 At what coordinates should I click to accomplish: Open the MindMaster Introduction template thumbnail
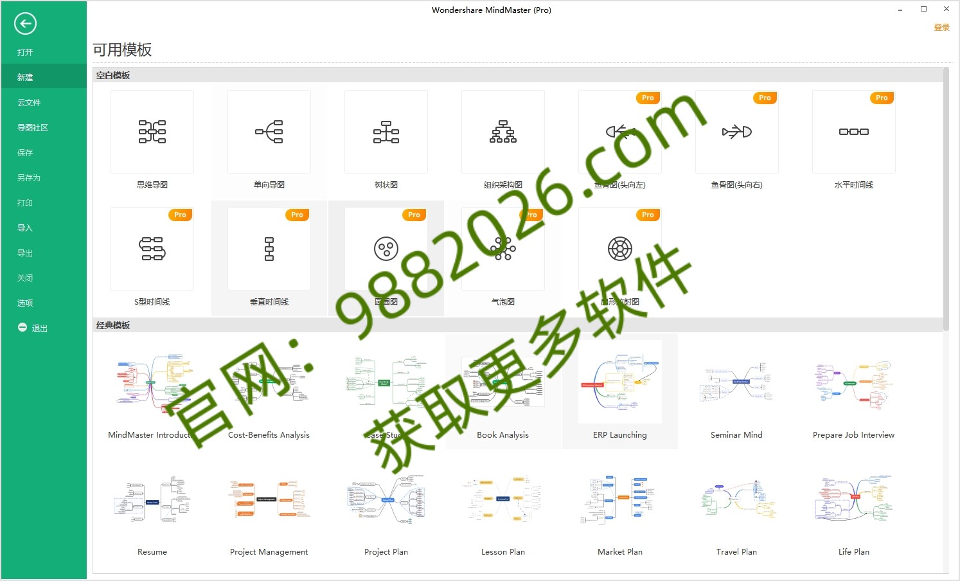click(152, 382)
